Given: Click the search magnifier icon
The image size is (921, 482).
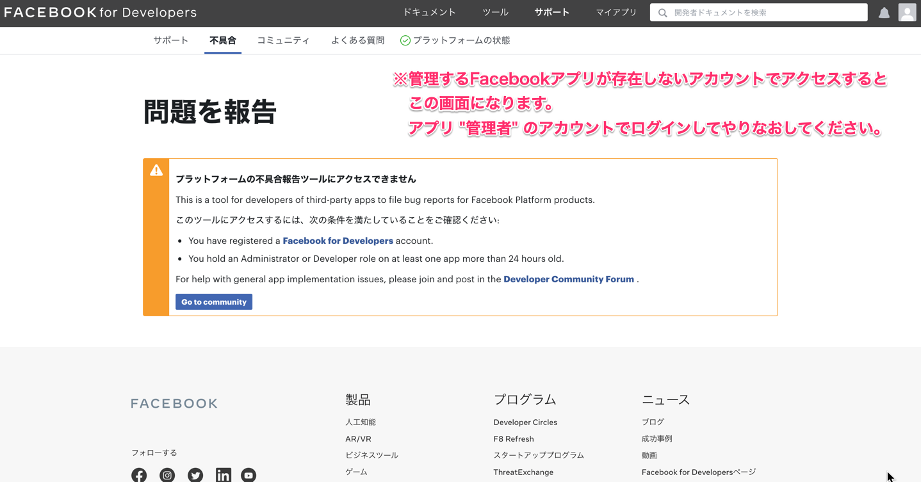Looking at the screenshot, I should pyautogui.click(x=663, y=13).
